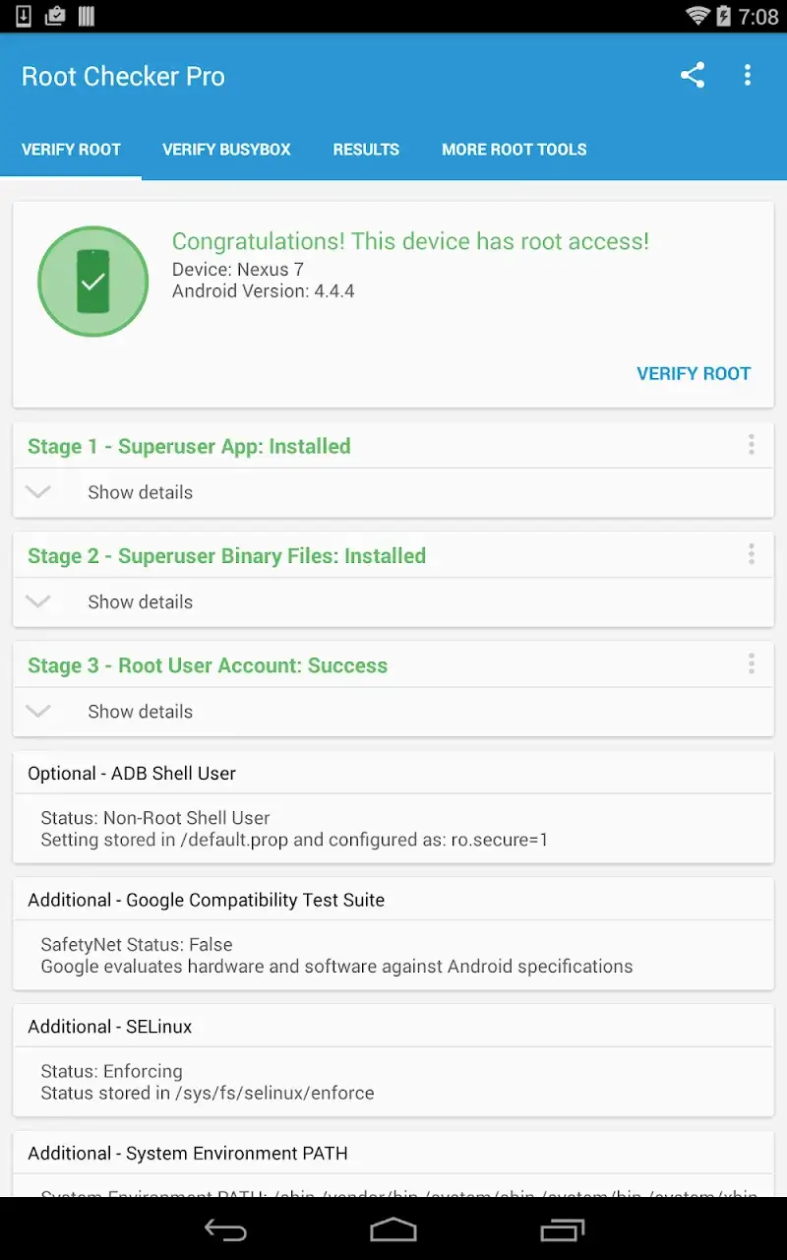
Task: Switch to the VERIFY BUSYBOX tab
Action: pos(226,150)
